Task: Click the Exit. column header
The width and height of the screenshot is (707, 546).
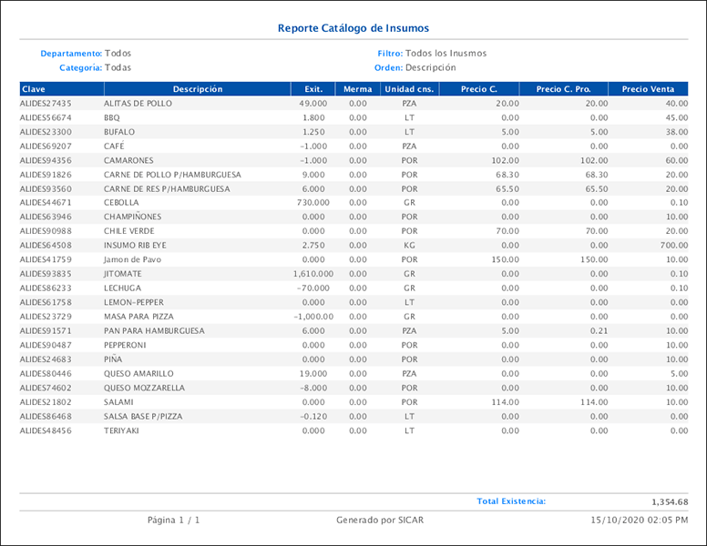Action: click(313, 89)
